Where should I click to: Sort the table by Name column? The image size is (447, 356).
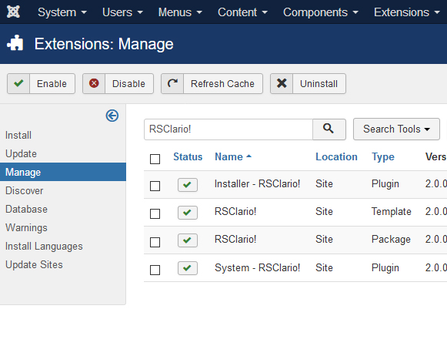pyautogui.click(x=232, y=156)
